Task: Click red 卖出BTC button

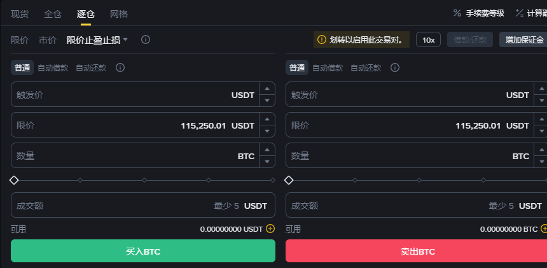Action: (416, 251)
